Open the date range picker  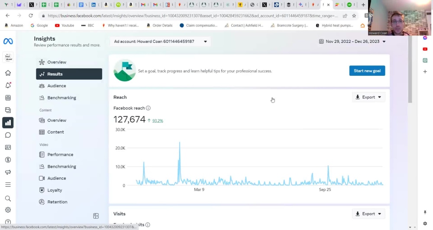pos(352,42)
